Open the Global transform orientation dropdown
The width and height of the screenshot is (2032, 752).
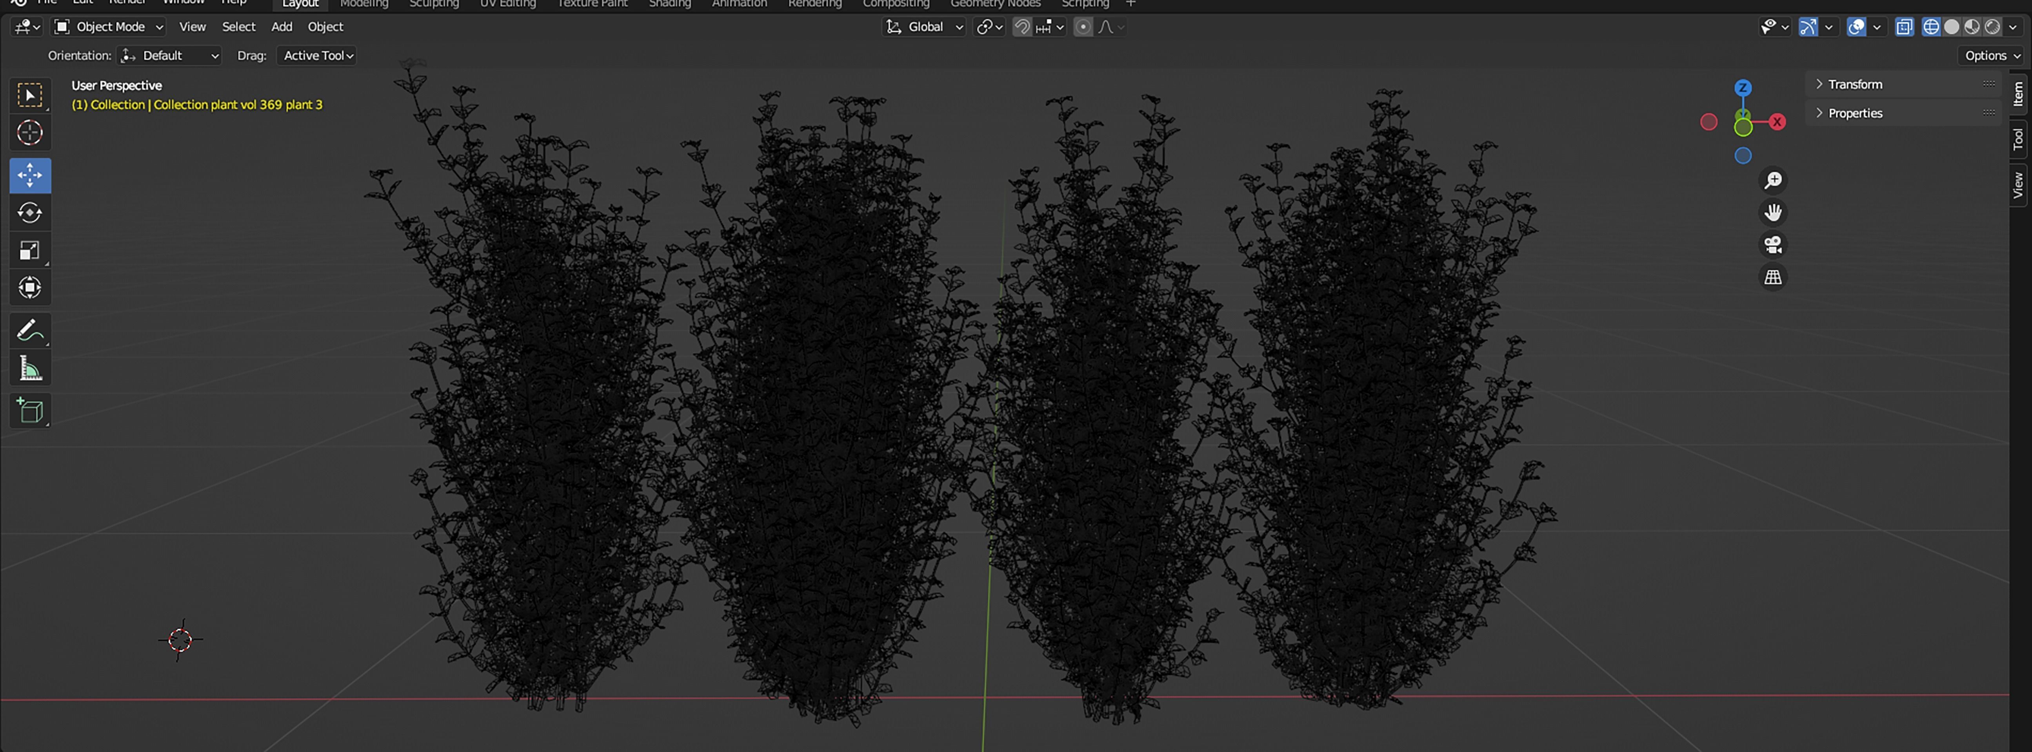(924, 27)
